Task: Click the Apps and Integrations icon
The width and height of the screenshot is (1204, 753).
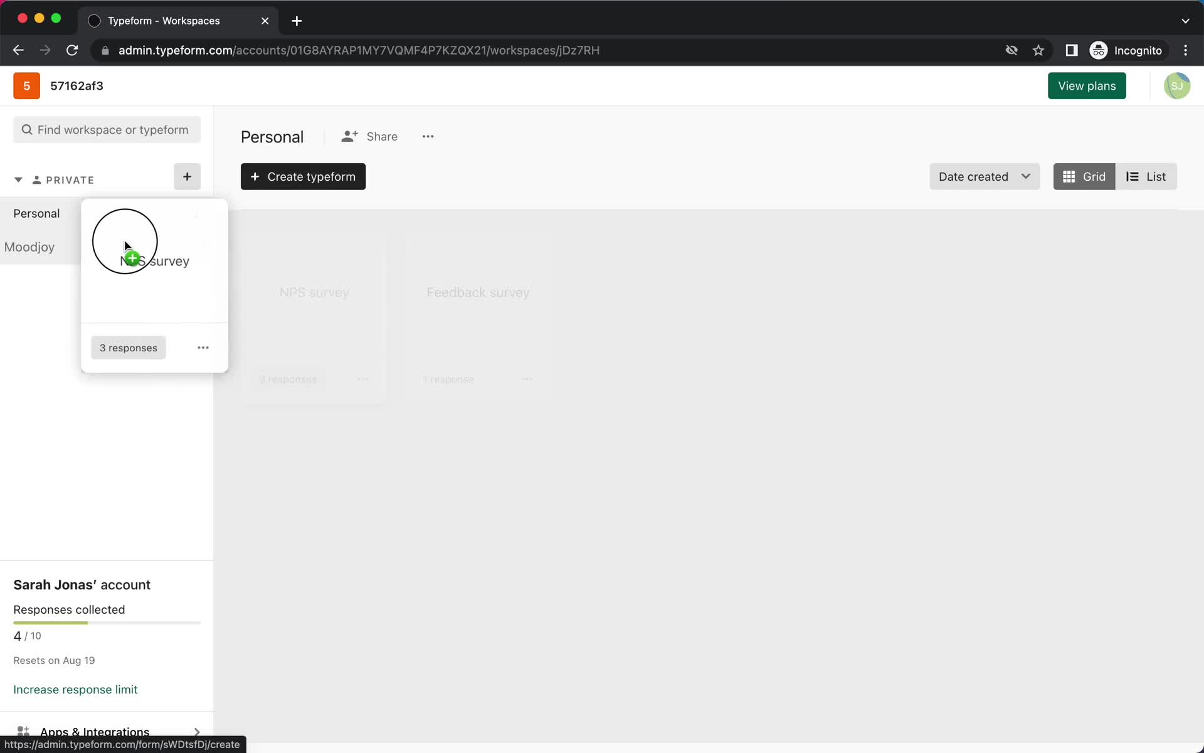Action: (22, 731)
